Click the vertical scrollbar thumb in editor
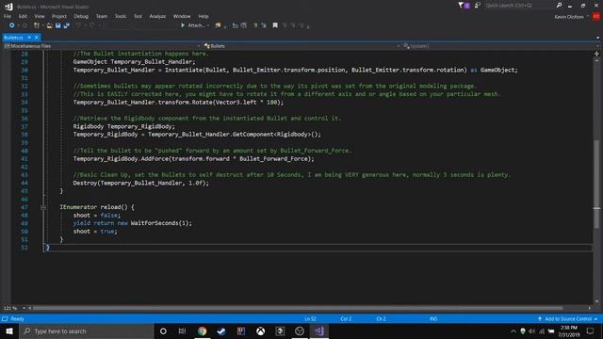 click(x=596, y=185)
